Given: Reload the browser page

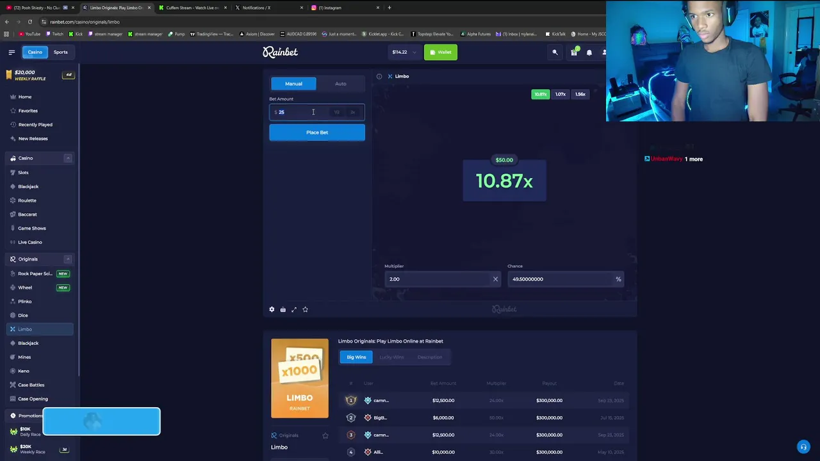Looking at the screenshot, I should 29,22.
